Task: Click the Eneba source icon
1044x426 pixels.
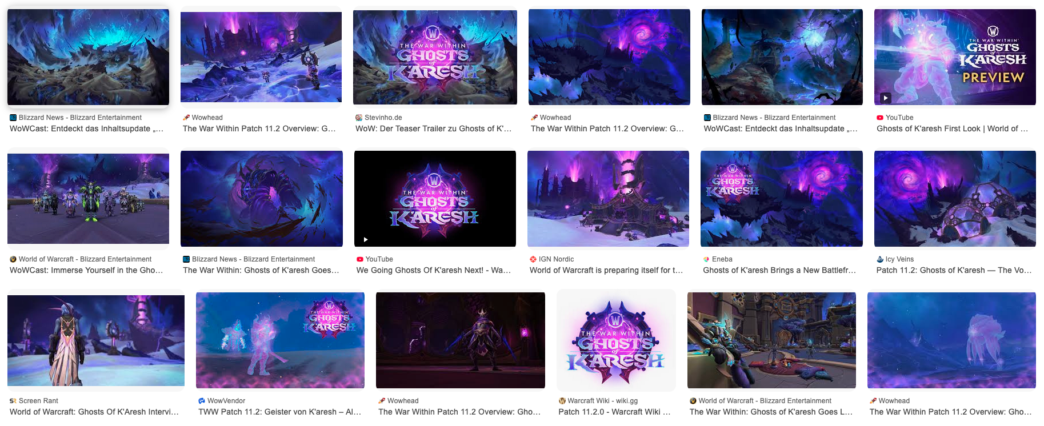Action: click(706, 259)
